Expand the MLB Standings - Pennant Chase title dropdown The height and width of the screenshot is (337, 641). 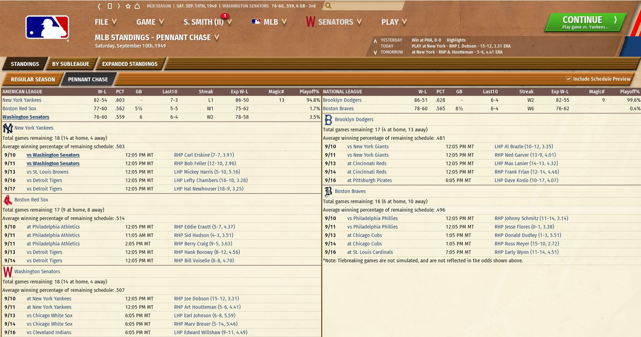157,37
